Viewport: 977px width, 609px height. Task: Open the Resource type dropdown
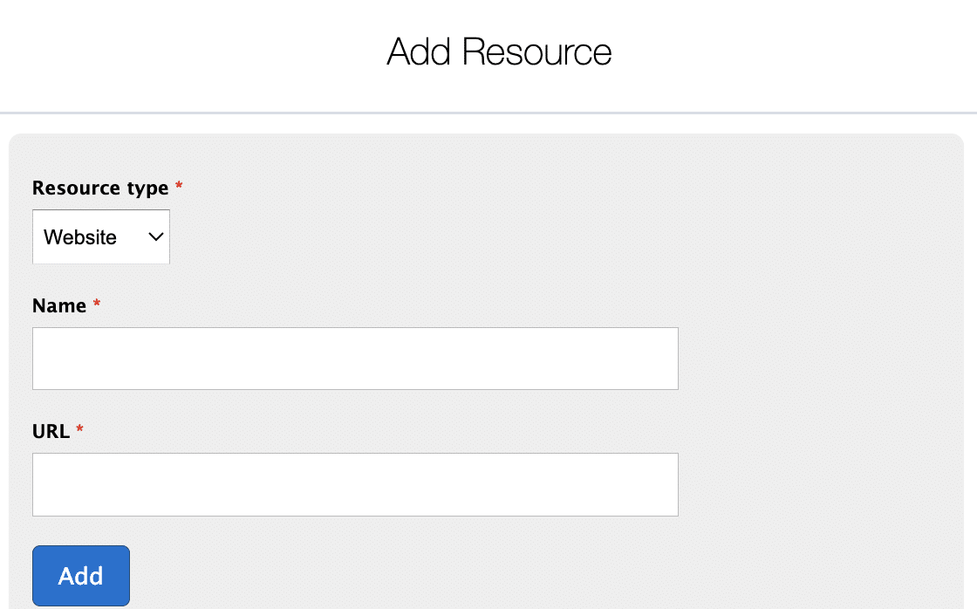click(x=101, y=236)
